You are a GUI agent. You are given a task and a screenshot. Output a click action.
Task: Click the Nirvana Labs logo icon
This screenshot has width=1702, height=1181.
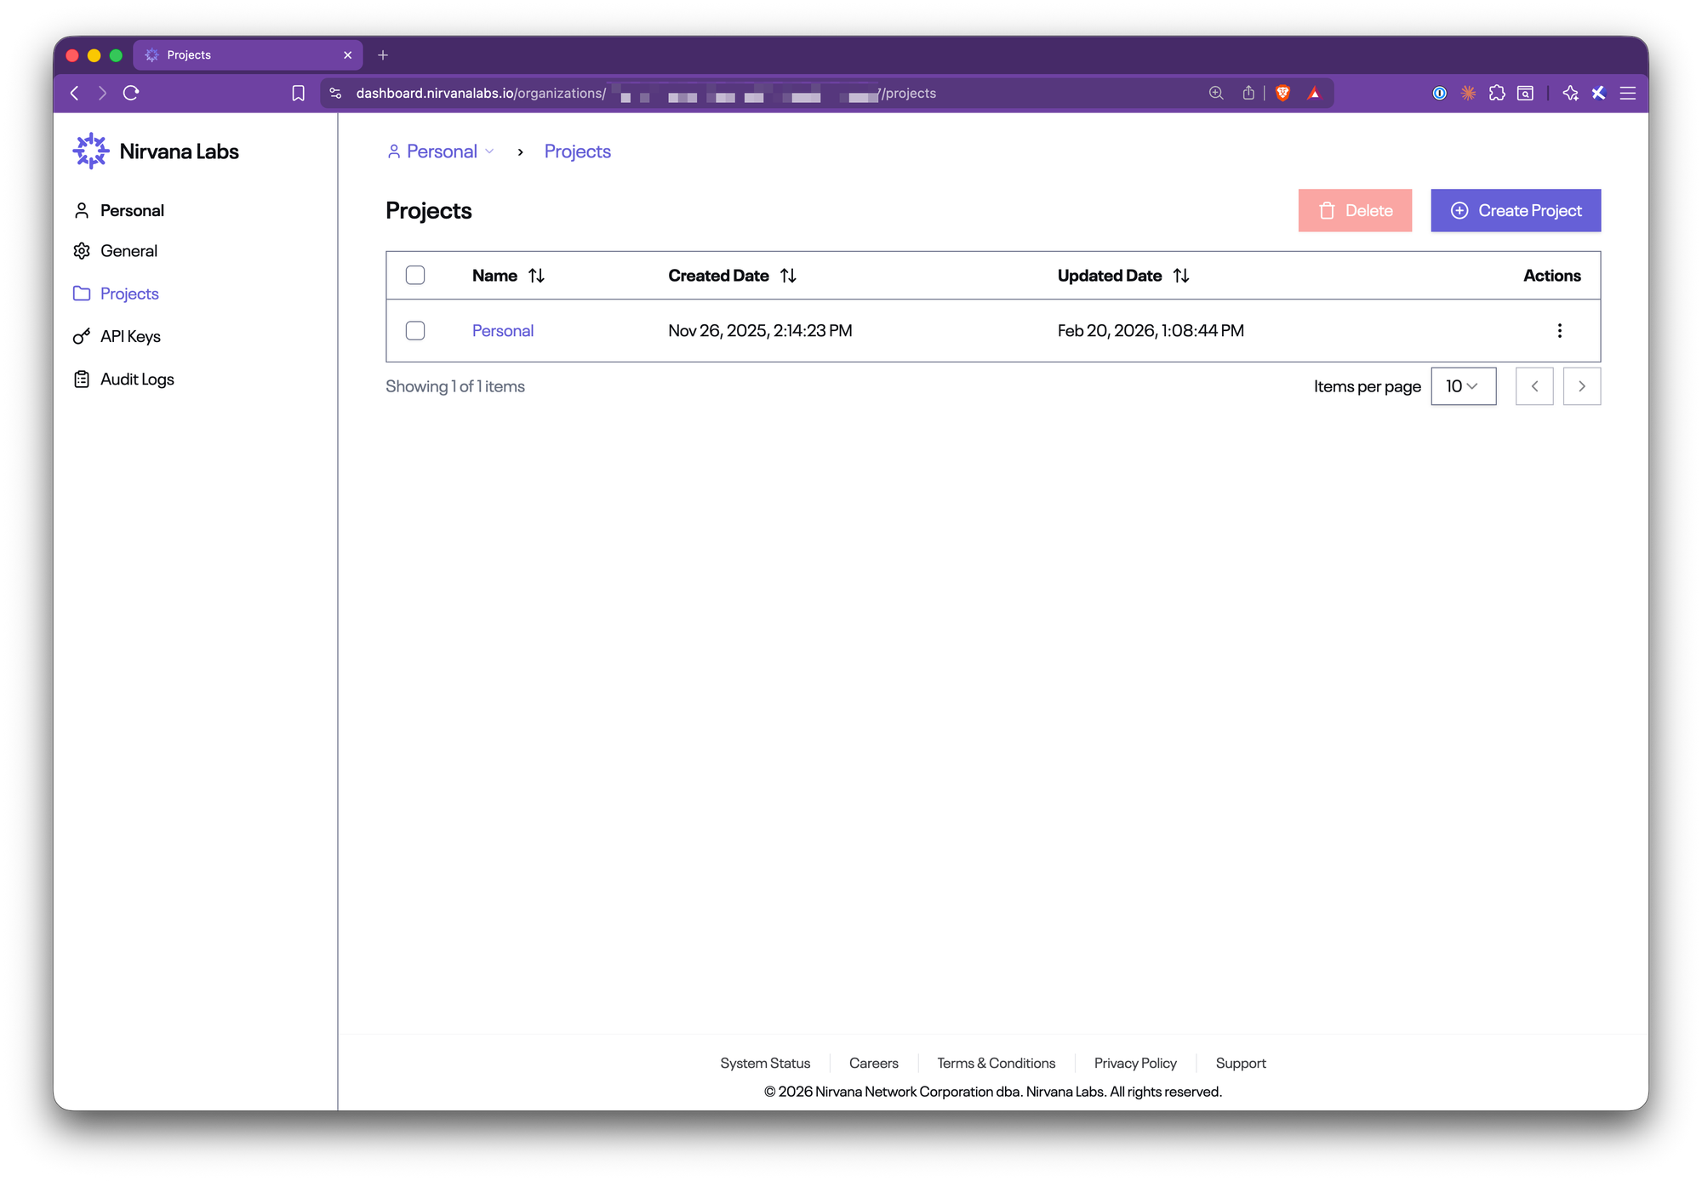[90, 151]
